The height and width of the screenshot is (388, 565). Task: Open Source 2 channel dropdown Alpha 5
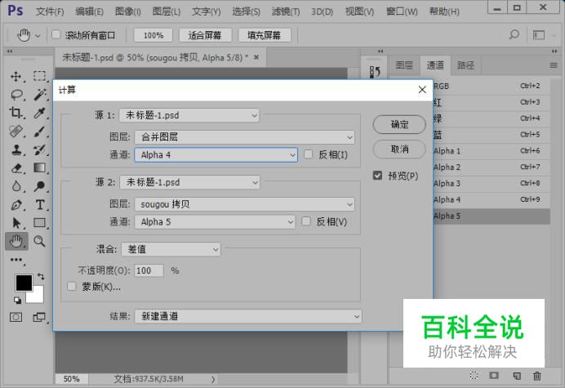(215, 221)
